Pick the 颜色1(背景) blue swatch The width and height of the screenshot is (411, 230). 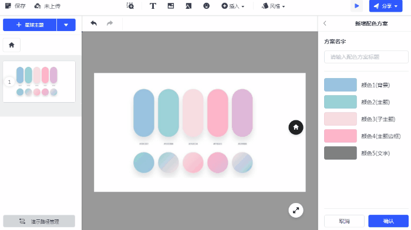point(340,85)
